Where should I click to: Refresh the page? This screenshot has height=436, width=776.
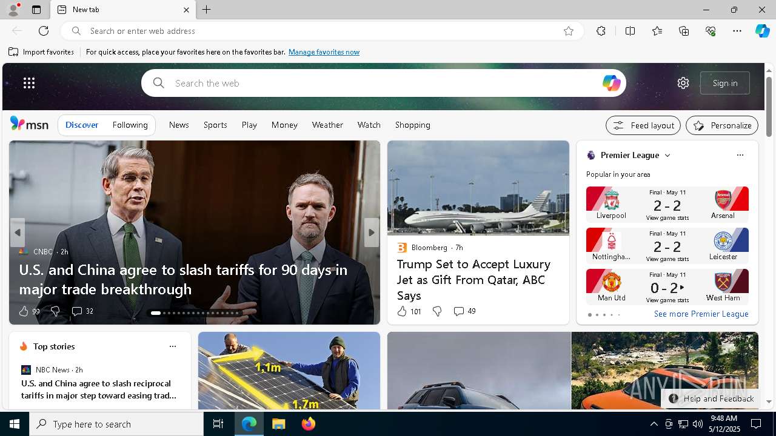click(x=44, y=31)
